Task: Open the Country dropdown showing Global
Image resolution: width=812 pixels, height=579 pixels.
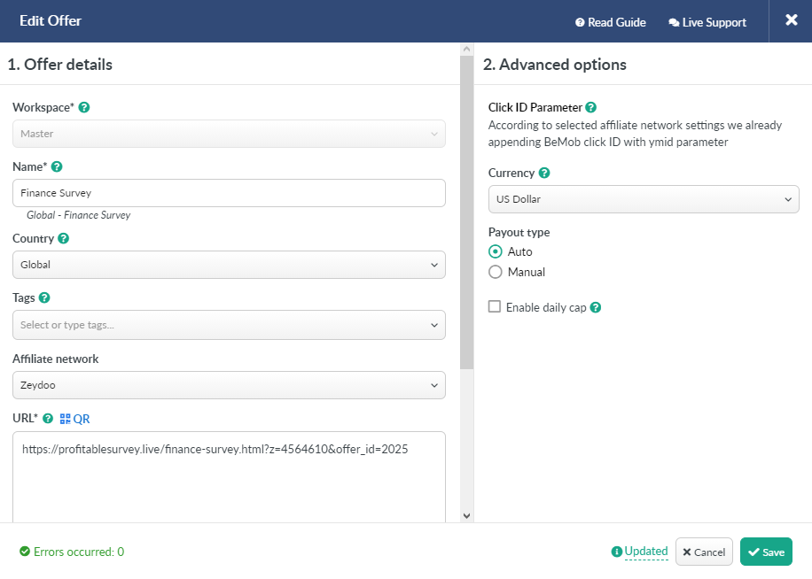Action: (x=229, y=265)
